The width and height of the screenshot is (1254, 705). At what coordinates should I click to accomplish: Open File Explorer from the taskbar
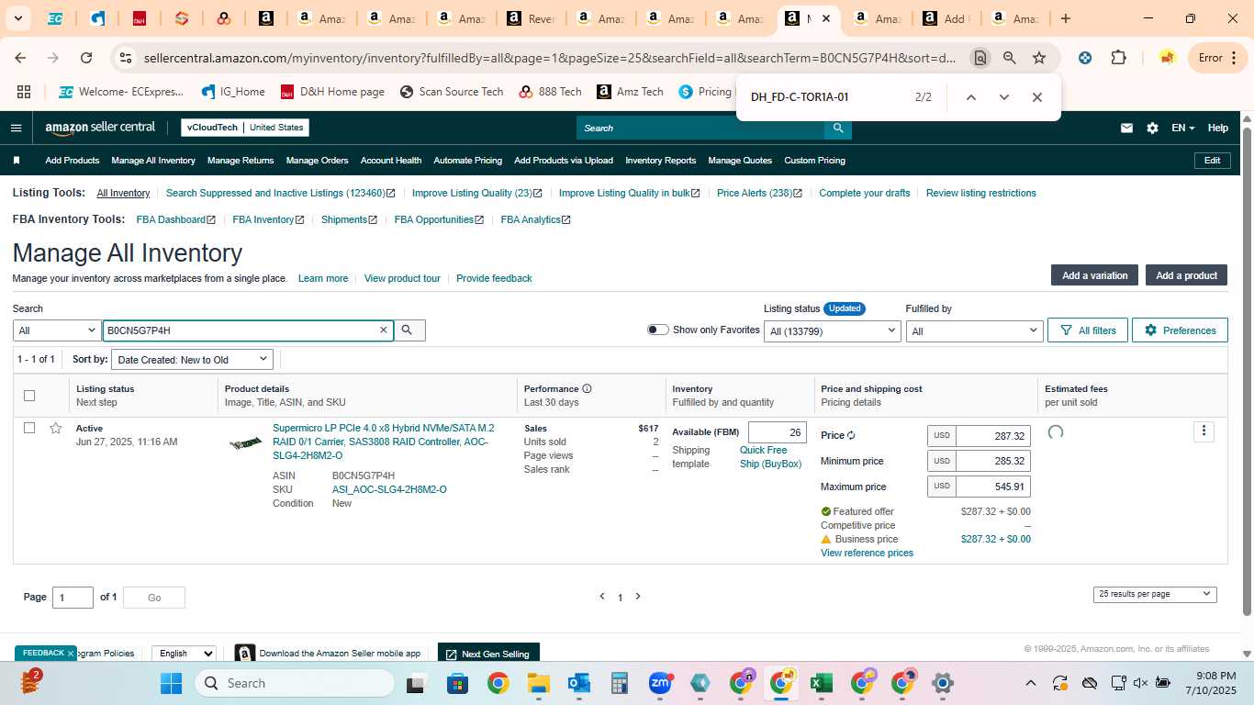point(538,683)
